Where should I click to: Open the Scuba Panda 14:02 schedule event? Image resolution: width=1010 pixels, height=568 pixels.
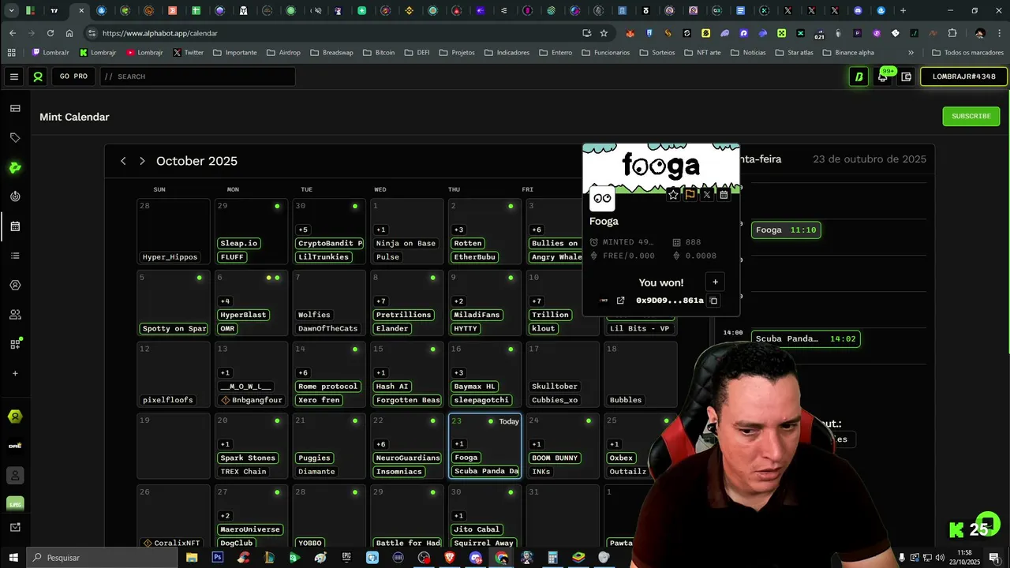point(806,338)
